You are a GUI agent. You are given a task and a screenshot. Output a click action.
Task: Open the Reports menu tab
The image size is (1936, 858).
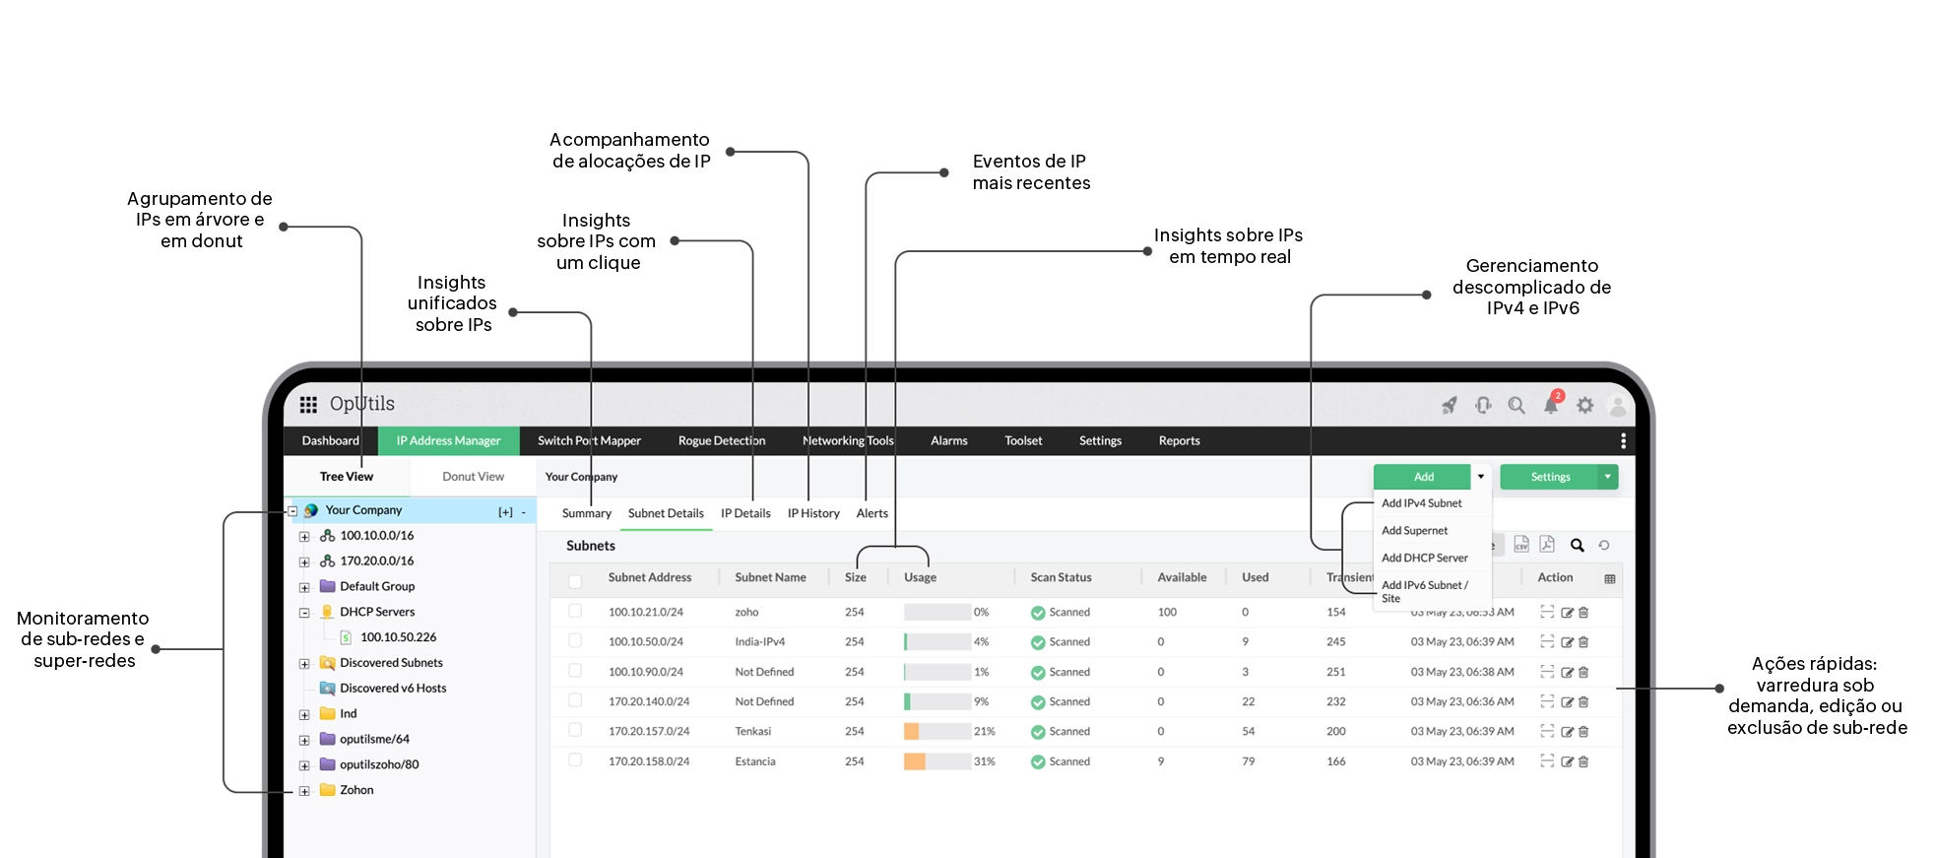[x=1179, y=440]
